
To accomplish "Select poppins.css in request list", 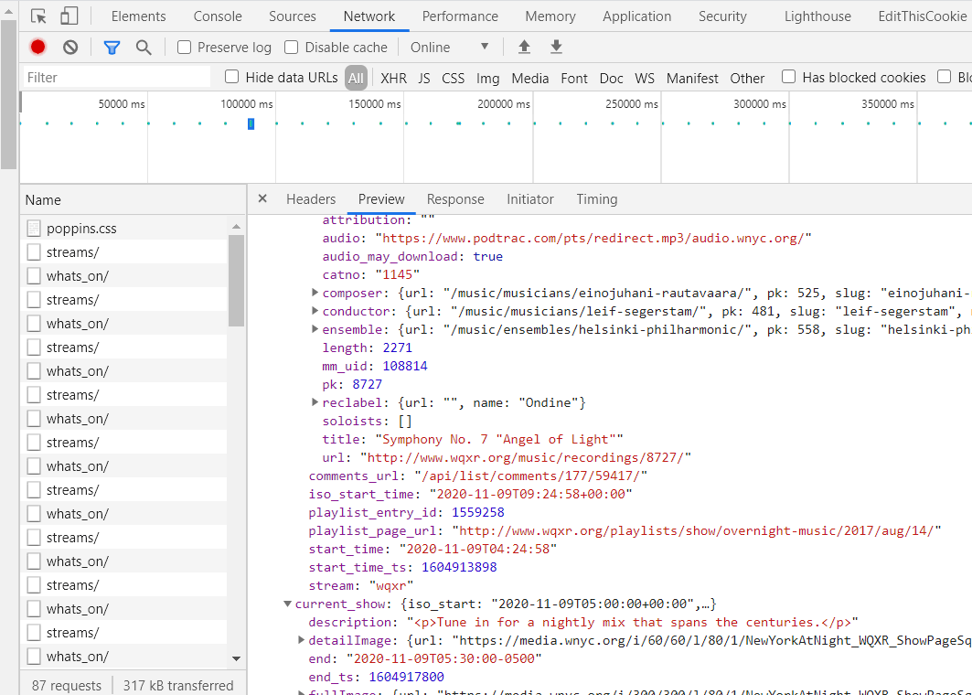I will point(81,229).
